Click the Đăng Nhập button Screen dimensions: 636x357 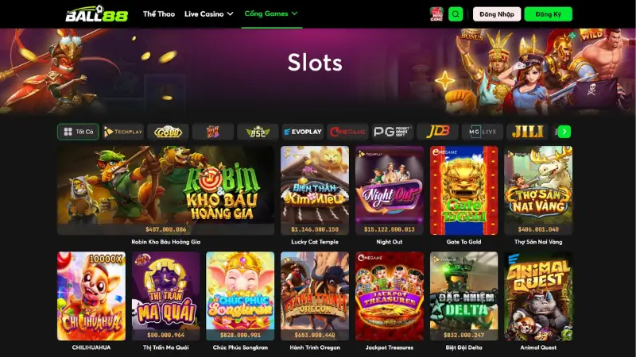tap(497, 14)
